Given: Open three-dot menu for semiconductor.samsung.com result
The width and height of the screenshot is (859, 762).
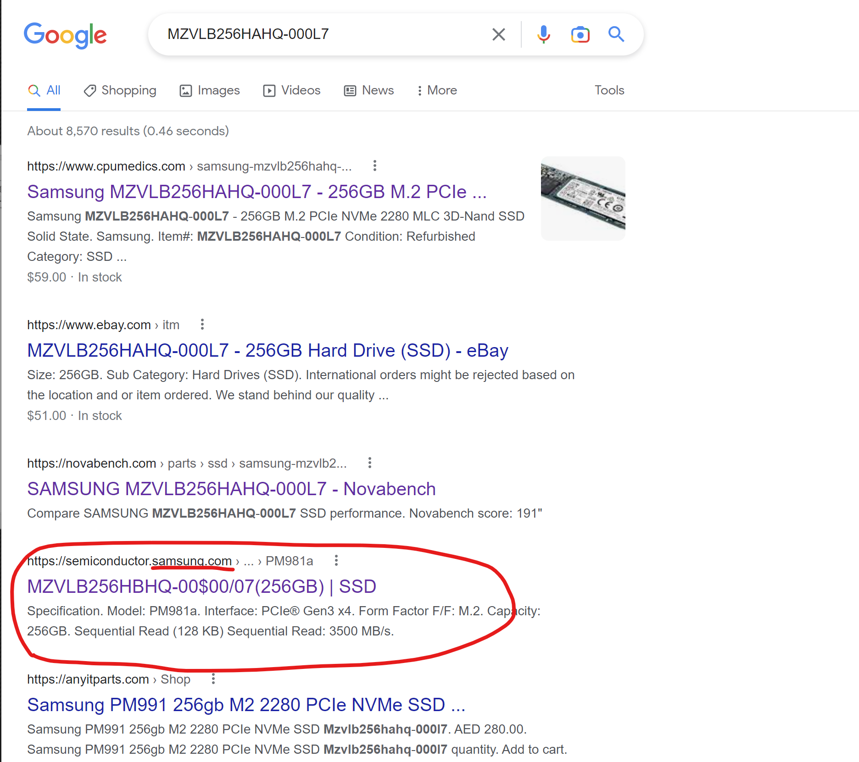Looking at the screenshot, I should [x=336, y=560].
